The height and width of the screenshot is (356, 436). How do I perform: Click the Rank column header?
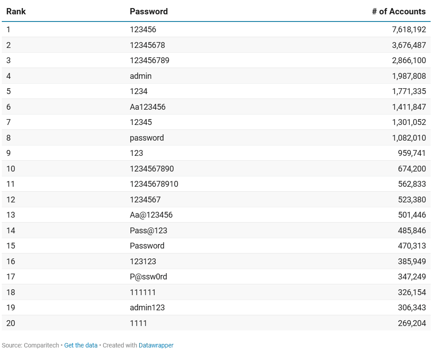click(16, 12)
